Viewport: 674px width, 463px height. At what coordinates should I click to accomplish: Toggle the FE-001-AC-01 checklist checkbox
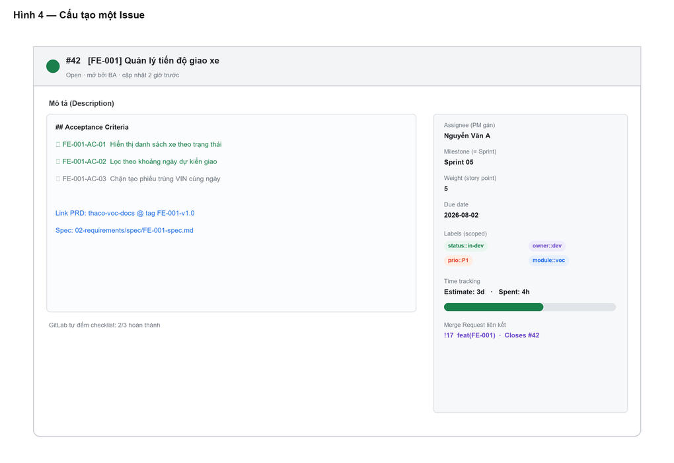tap(58, 145)
